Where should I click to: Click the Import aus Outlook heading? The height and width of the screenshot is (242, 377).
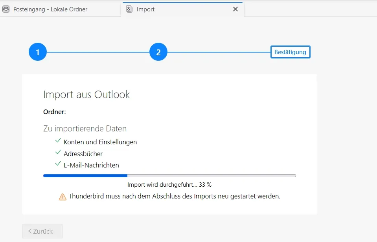point(86,95)
